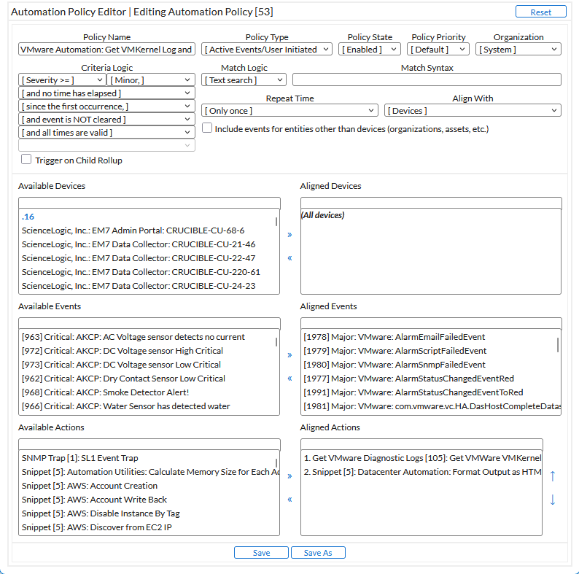Remove selected action from Aligned Actions
This screenshot has width=579, height=574.
click(289, 500)
